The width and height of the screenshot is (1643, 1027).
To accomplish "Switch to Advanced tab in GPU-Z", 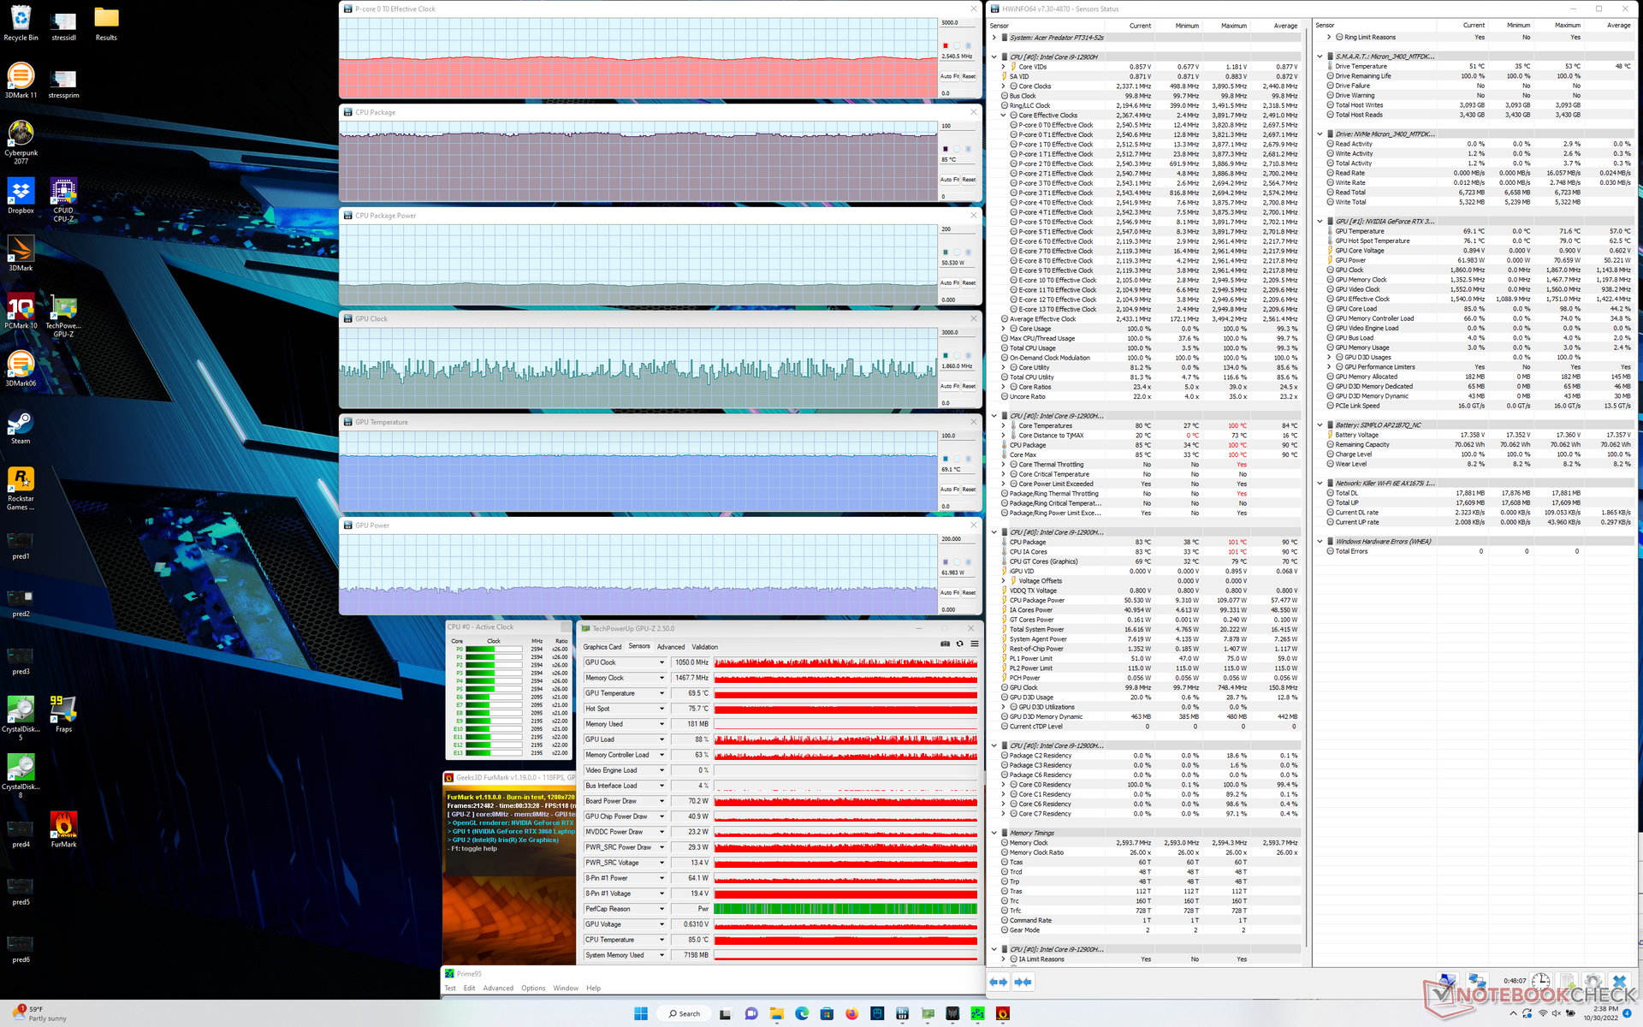I will [x=671, y=647].
